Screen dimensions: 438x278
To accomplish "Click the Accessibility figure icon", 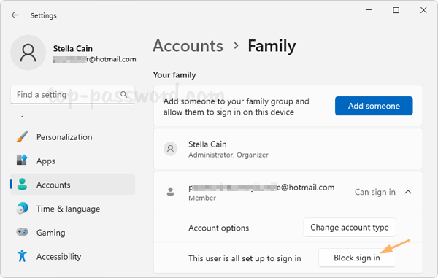I will tap(22, 256).
